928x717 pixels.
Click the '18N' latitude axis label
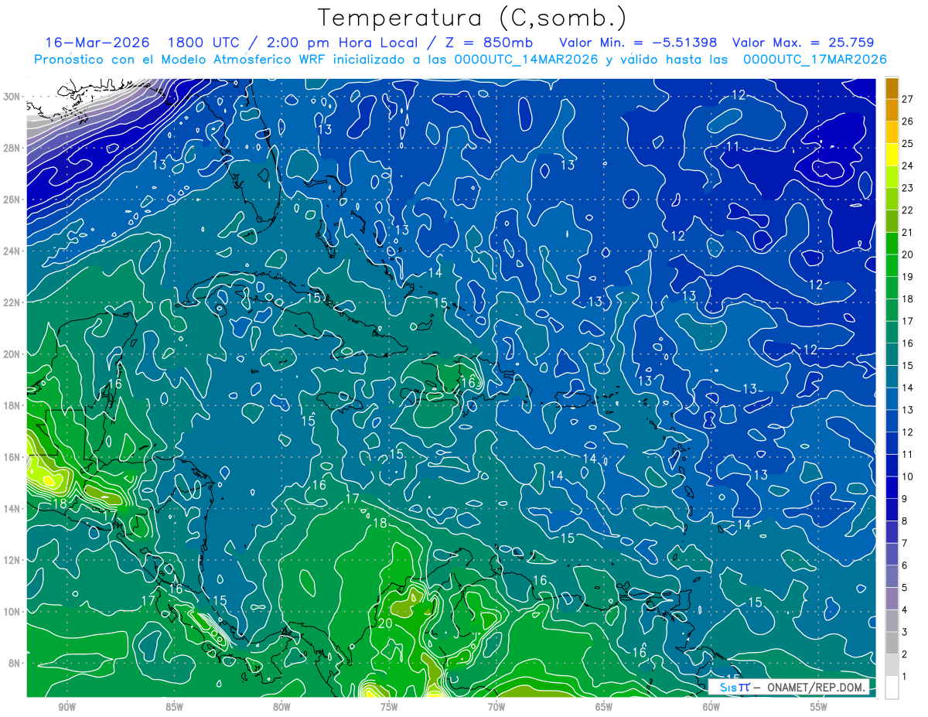(12, 405)
